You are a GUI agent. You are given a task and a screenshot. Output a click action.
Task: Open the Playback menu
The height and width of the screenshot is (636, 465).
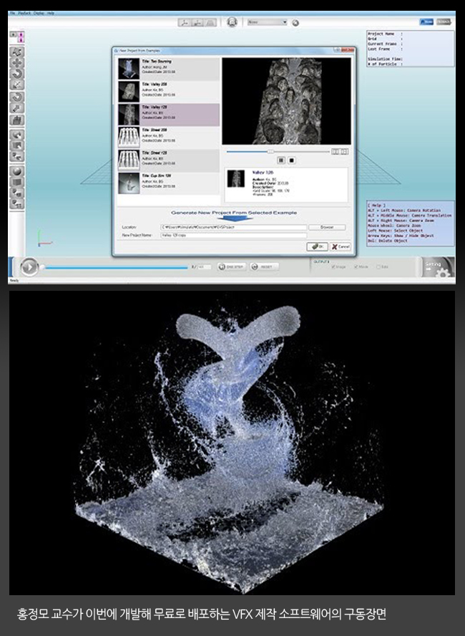25,14
